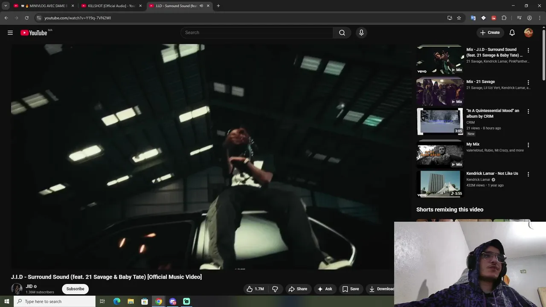This screenshot has width=546, height=307.
Task: Click the Share button
Action: tap(298, 289)
